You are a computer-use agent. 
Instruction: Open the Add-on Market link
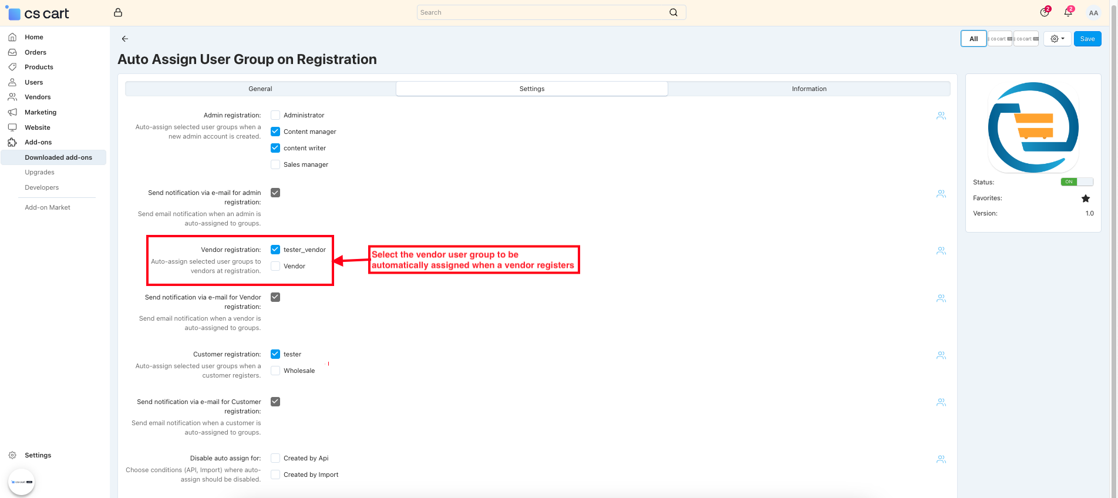[x=48, y=207]
